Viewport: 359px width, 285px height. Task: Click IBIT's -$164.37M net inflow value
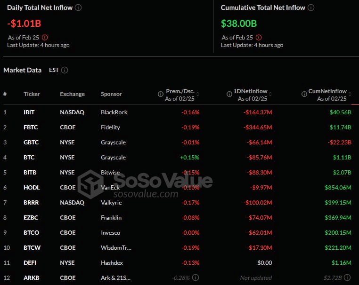[x=258, y=112]
